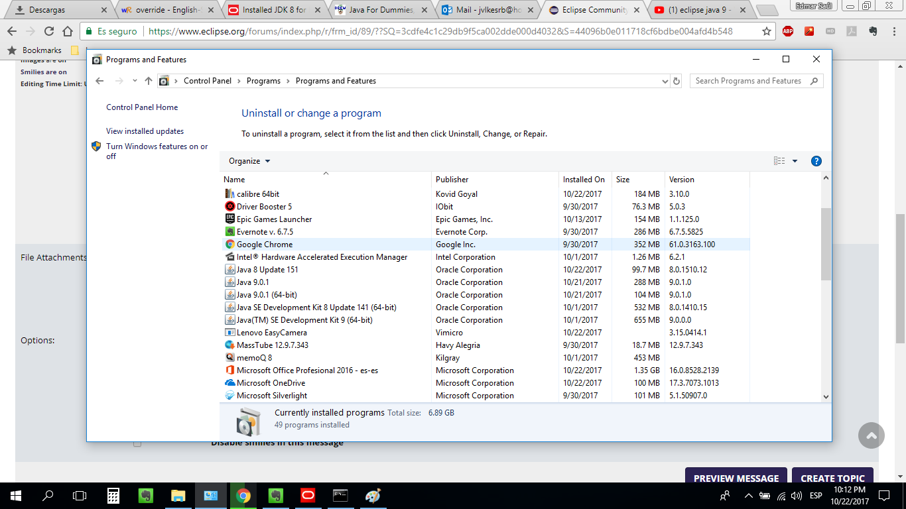Screen dimensions: 906x509
Task: Open Turn Windows features on or off
Action: pos(157,151)
